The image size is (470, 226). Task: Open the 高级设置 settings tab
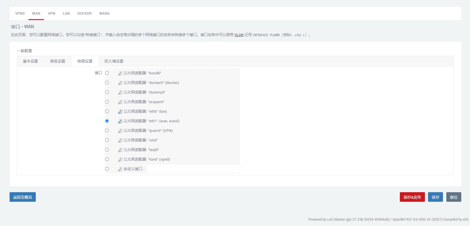pos(57,61)
